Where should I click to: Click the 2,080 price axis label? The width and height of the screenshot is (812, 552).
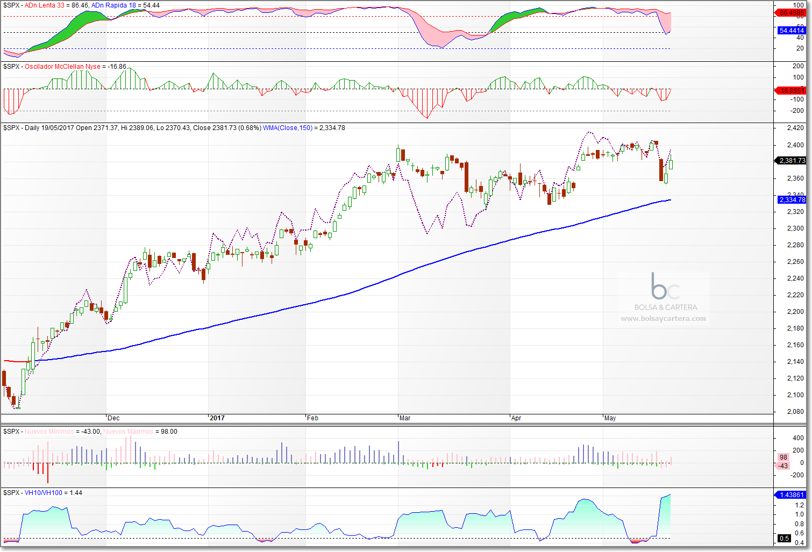tap(795, 412)
